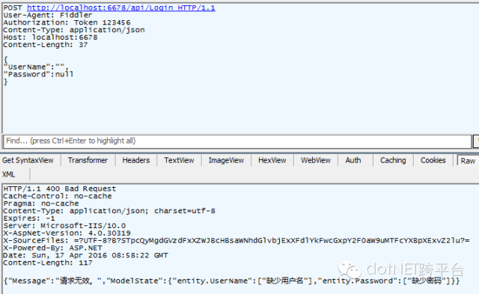Switch to the XML tab
The image size is (479, 294).
click(x=8, y=174)
